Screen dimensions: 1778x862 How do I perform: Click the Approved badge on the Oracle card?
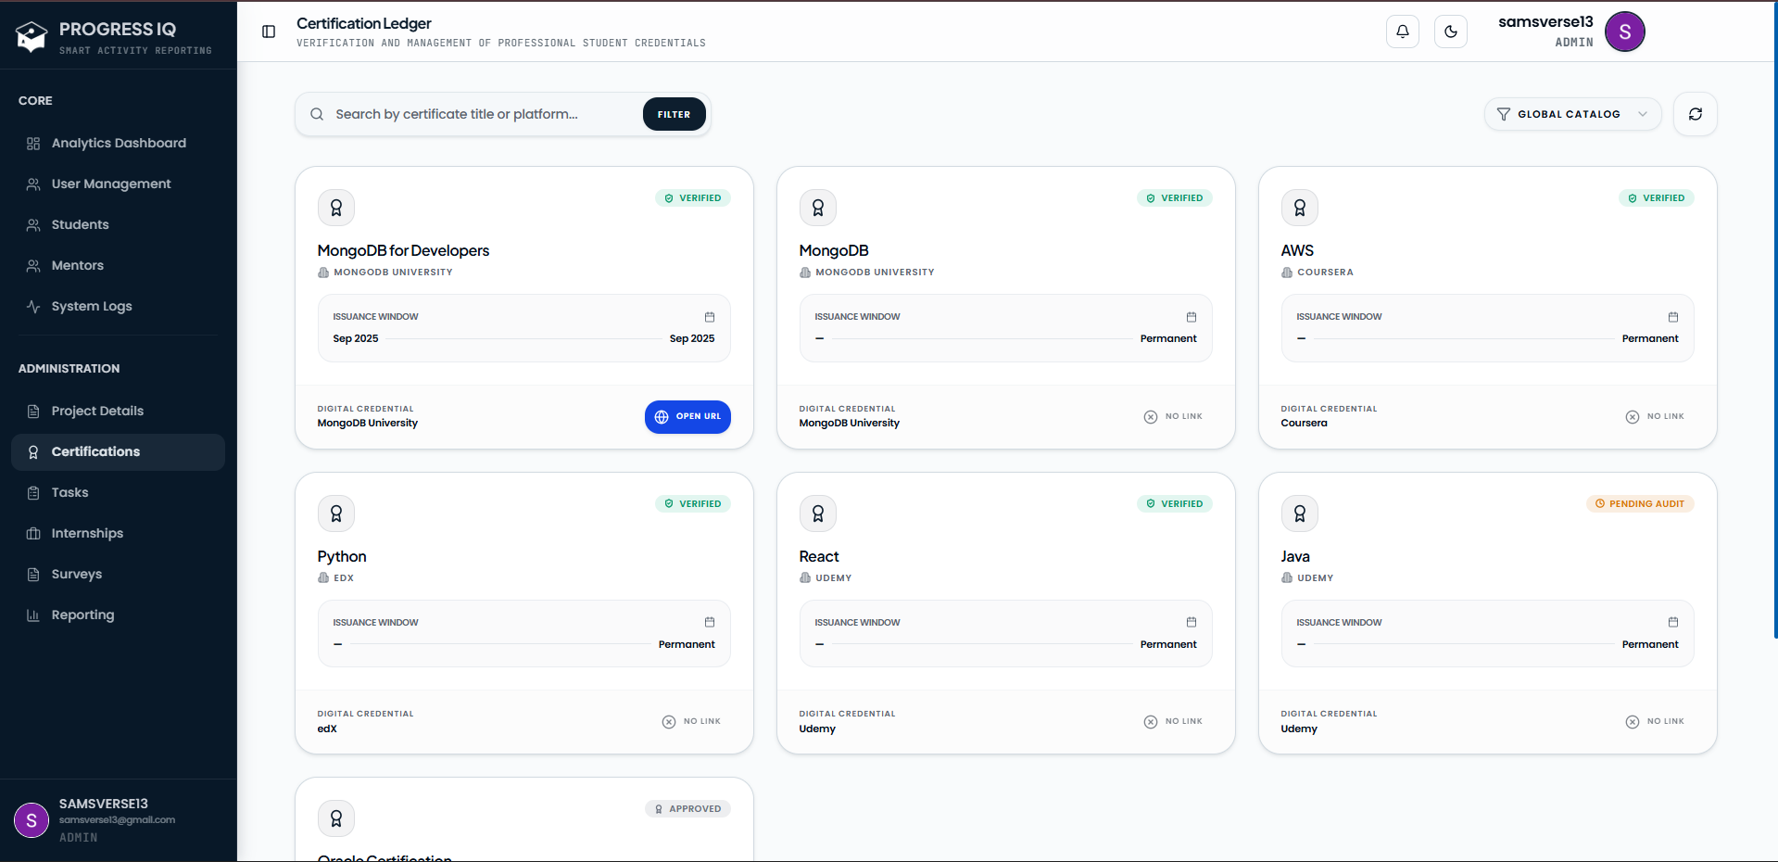point(687,809)
